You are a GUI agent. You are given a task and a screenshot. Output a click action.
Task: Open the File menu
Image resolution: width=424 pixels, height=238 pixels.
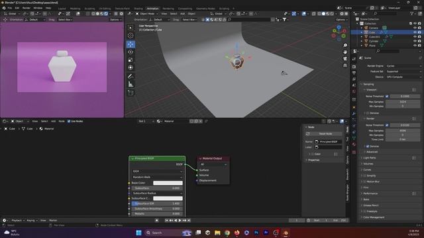point(10,8)
